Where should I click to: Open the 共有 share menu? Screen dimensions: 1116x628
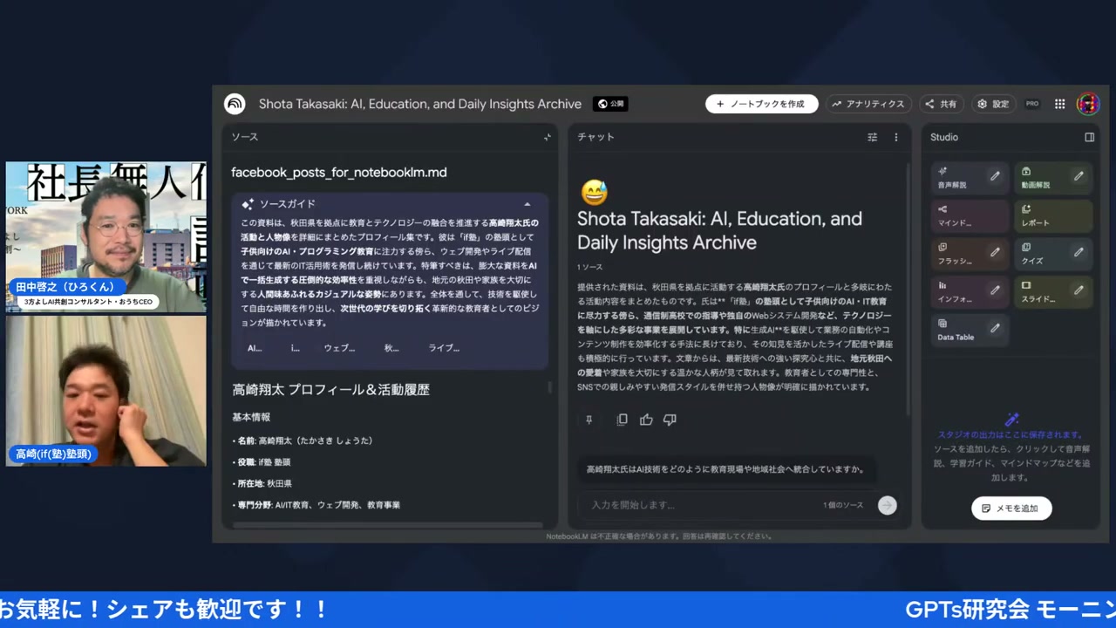click(942, 104)
